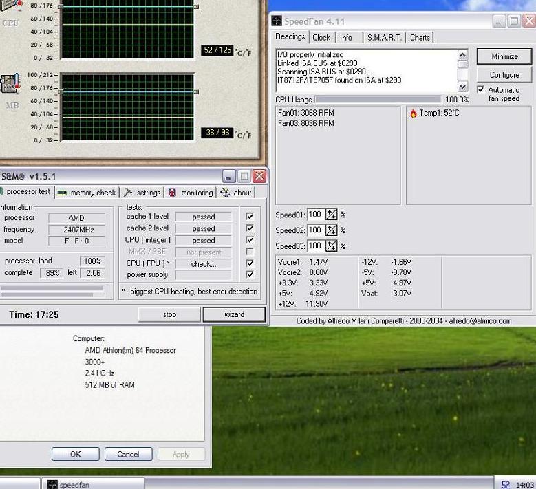The image size is (536, 489).
Task: Click the flame icon beside Temp1
Action: 413,113
